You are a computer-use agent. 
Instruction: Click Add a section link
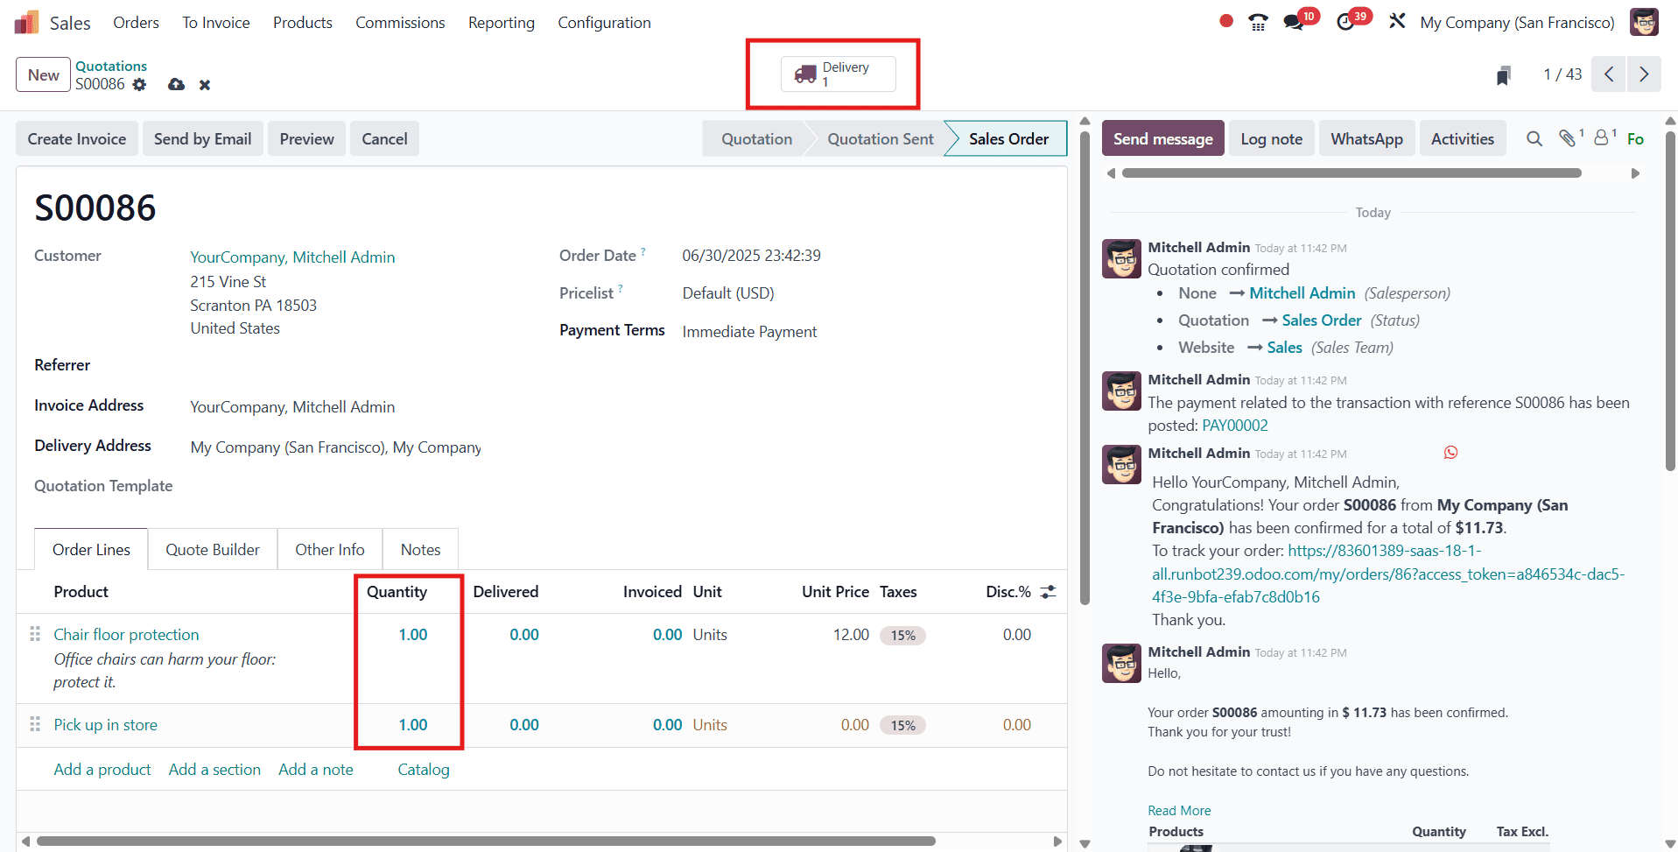point(214,770)
